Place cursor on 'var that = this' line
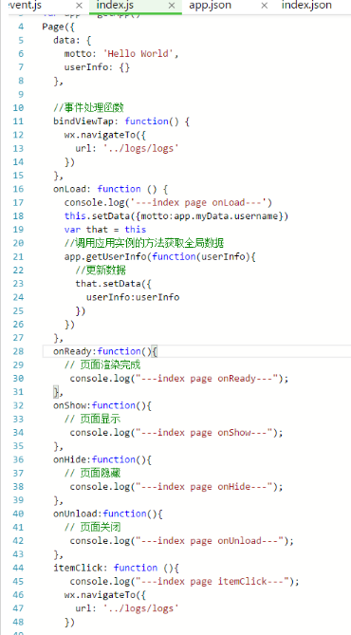Screen dimensions: 351x635 pyautogui.click(x=105, y=230)
